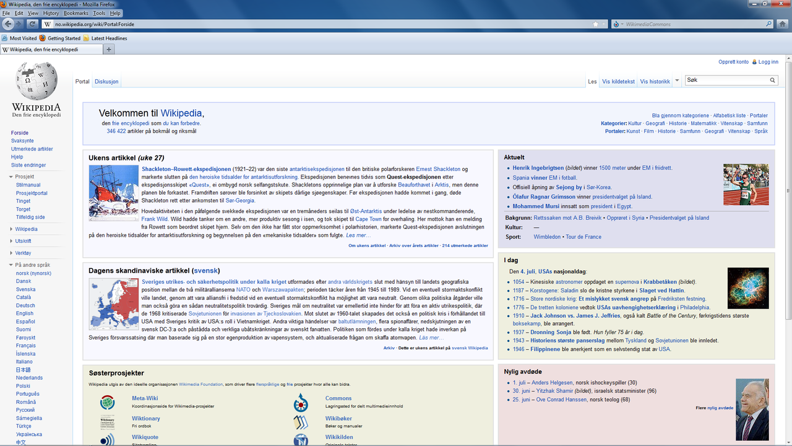This screenshot has height=446, width=792.
Task: Open the Crab Nebula picture in I dag
Action: click(748, 288)
